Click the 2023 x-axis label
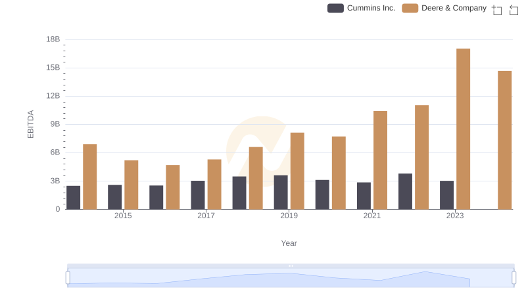526x303 pixels. (x=455, y=216)
